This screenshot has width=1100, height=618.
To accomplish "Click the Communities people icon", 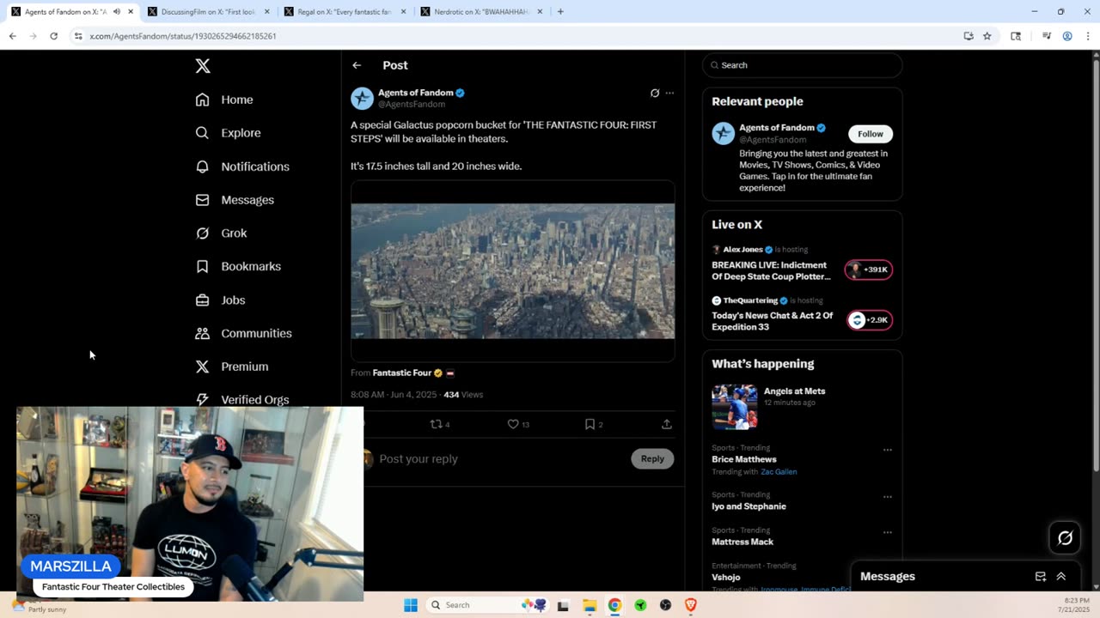I will point(202,333).
